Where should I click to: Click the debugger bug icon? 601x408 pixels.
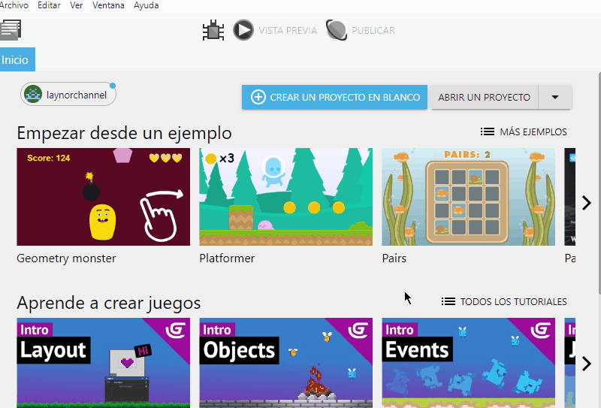[x=214, y=31]
